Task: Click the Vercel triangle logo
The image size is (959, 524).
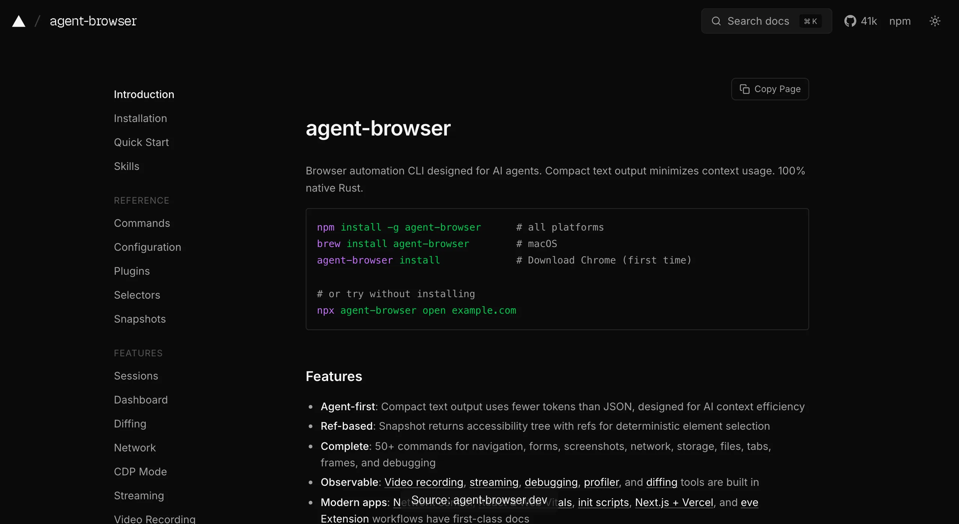Action: [x=19, y=21]
